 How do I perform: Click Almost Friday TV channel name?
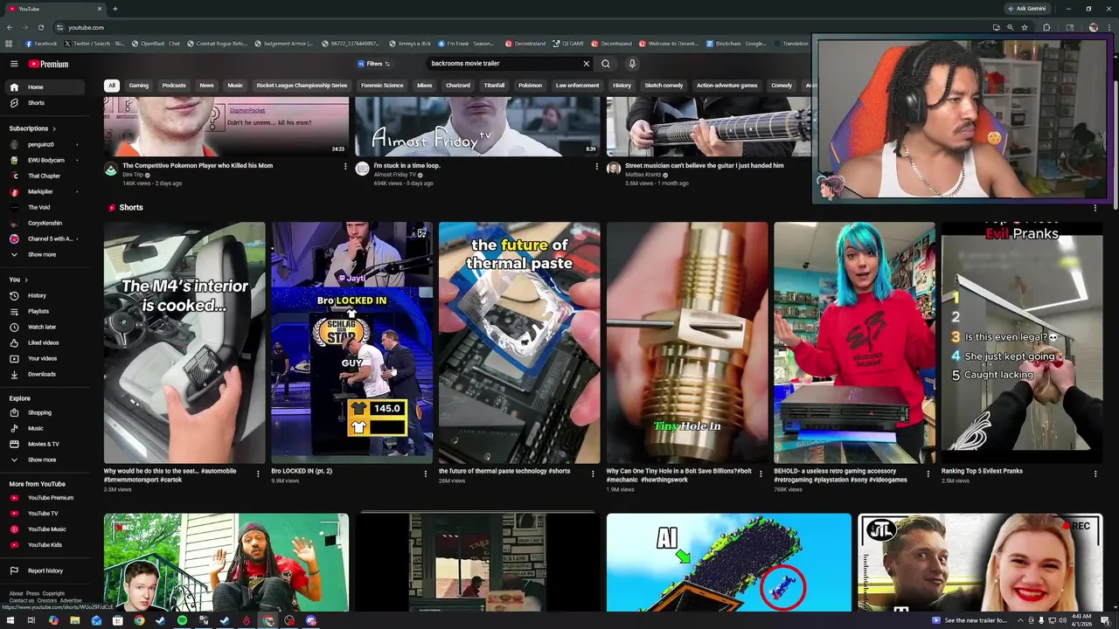[395, 175]
